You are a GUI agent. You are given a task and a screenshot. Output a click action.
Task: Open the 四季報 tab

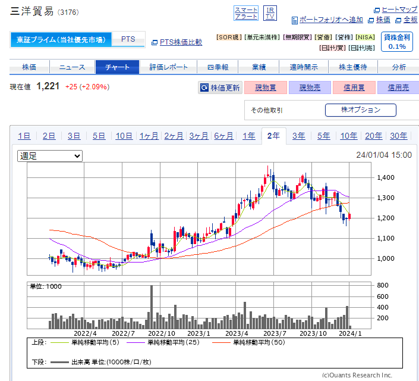point(218,67)
